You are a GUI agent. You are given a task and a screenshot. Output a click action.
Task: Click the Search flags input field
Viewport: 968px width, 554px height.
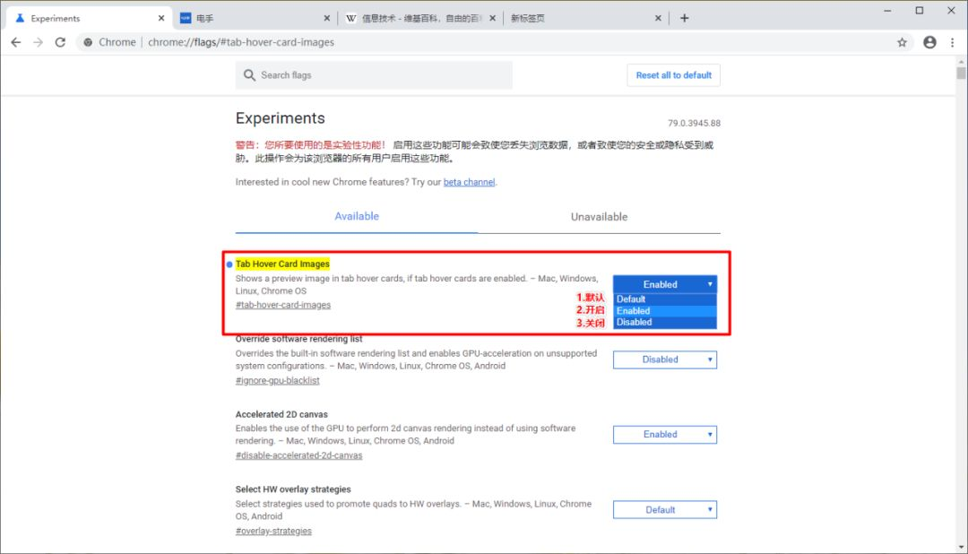coord(374,75)
